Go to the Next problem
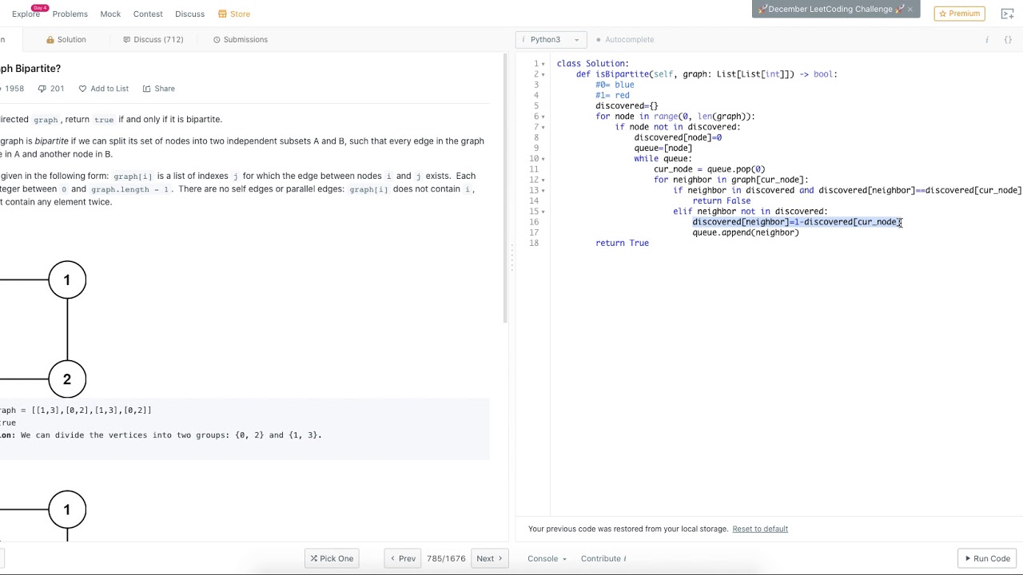The image size is (1023, 575). click(489, 558)
